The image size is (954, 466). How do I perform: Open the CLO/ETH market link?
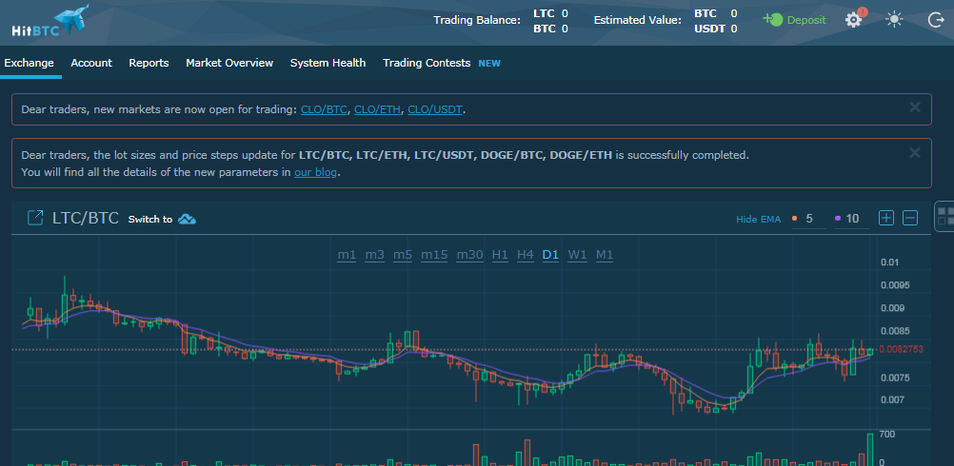(x=377, y=110)
